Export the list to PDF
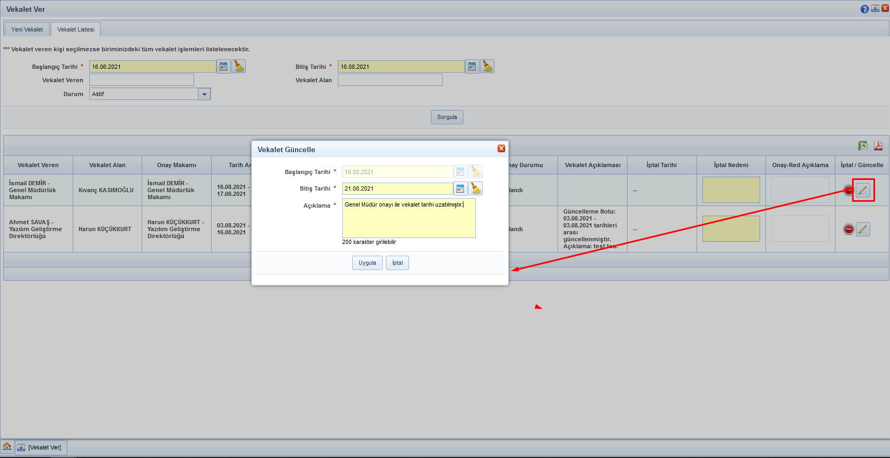 (878, 146)
